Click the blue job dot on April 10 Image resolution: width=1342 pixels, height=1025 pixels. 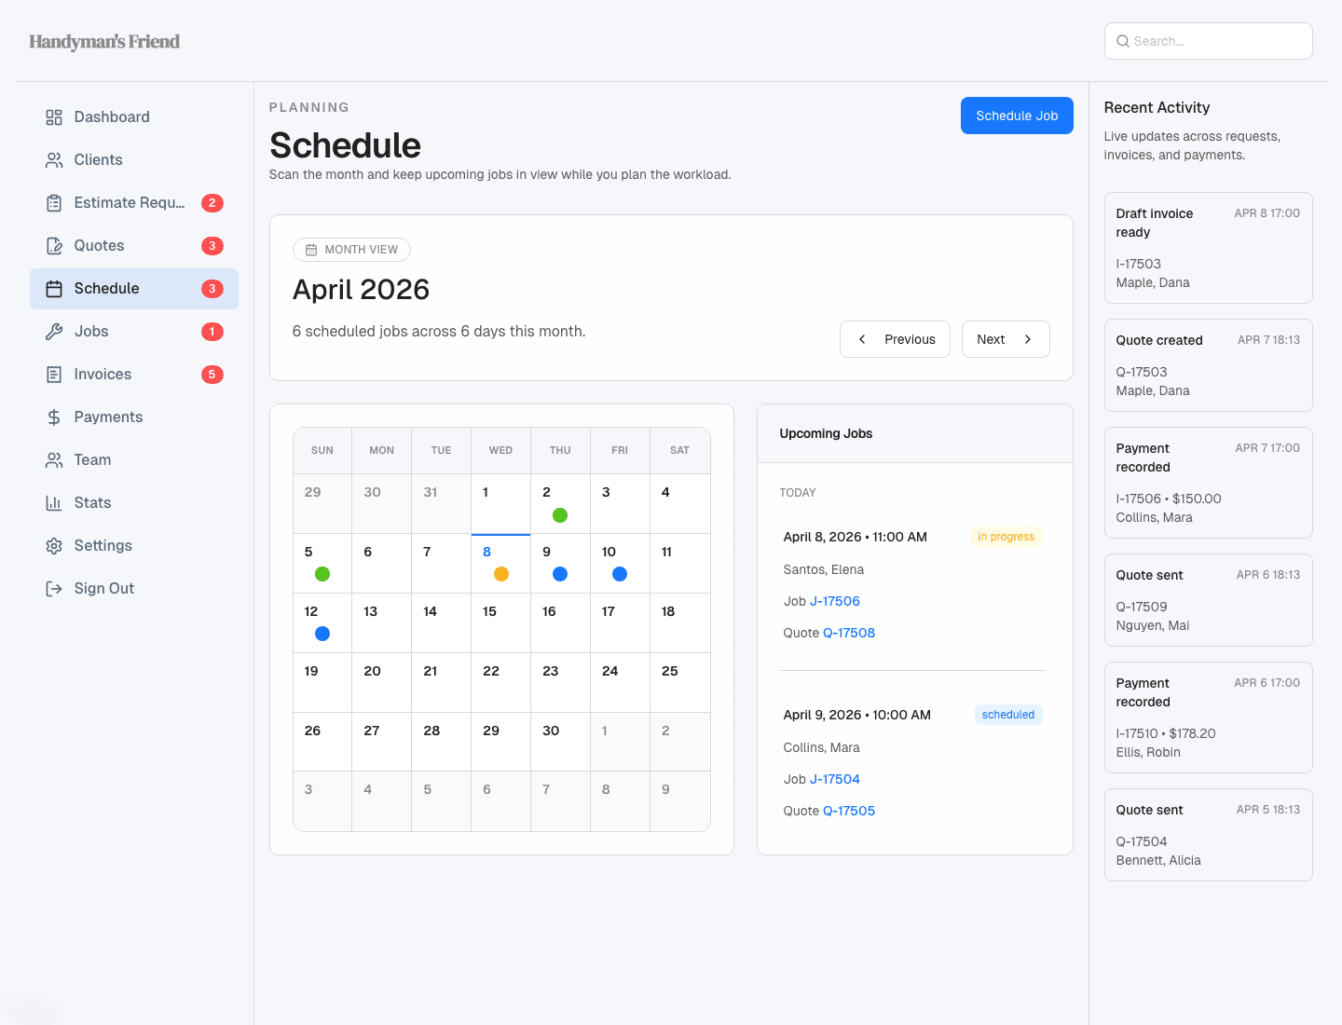pyautogui.click(x=620, y=574)
